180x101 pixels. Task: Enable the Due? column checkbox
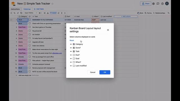coord(74,55)
